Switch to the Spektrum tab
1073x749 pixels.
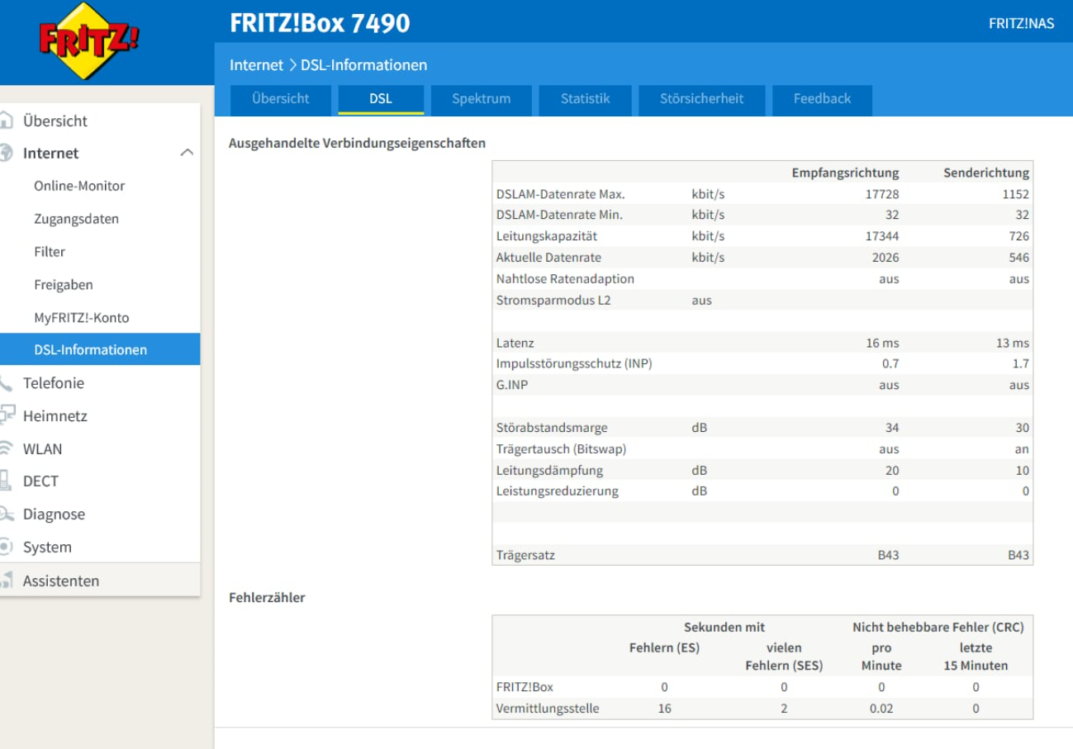[x=481, y=99]
